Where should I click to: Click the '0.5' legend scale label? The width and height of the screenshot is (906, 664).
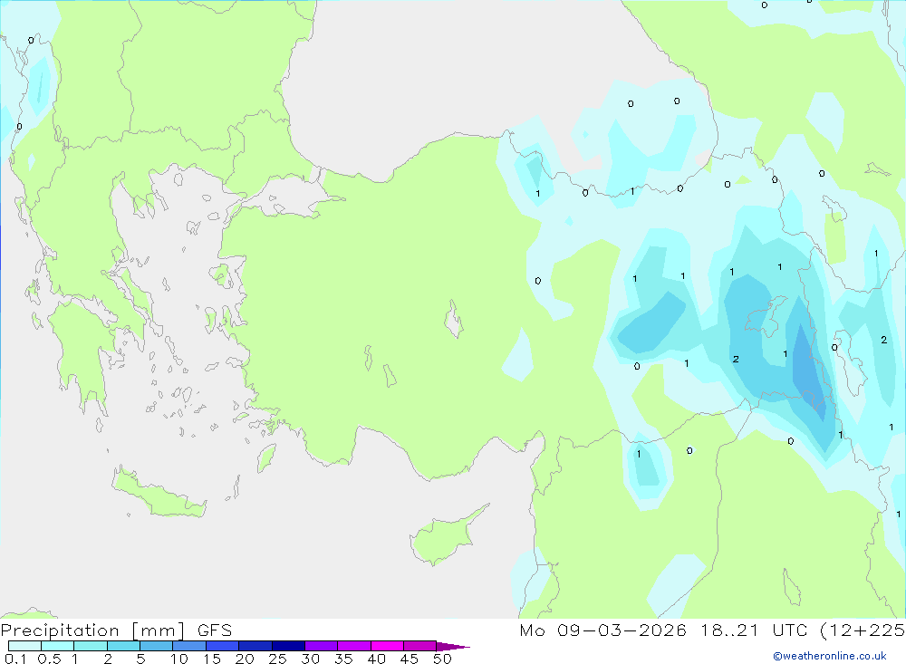point(49,659)
